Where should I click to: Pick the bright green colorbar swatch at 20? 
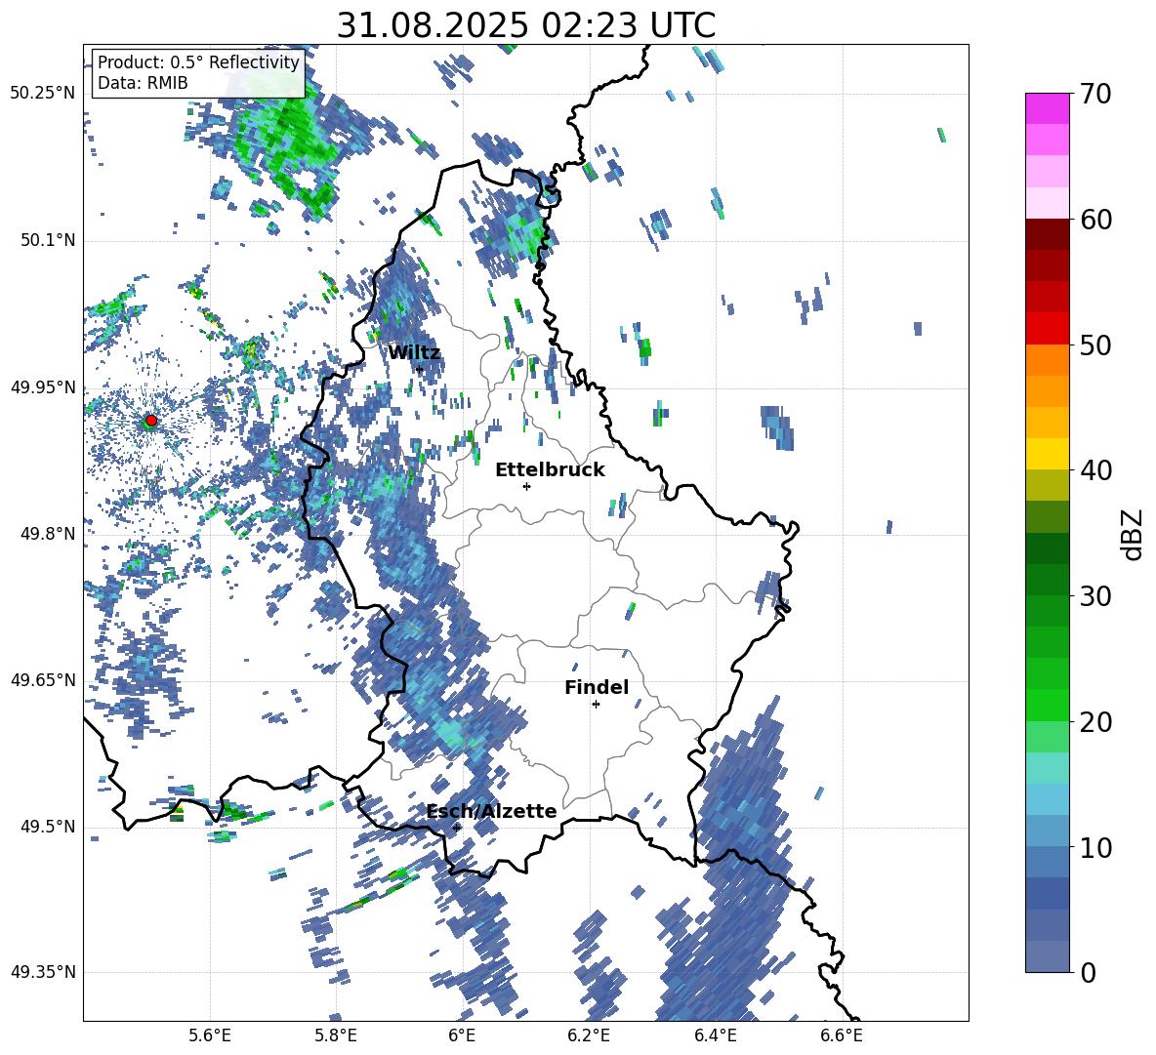tap(1047, 706)
